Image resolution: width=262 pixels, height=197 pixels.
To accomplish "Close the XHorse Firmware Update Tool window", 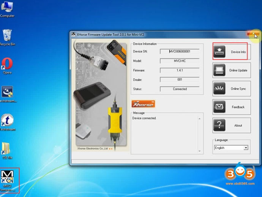I will pos(253,33).
